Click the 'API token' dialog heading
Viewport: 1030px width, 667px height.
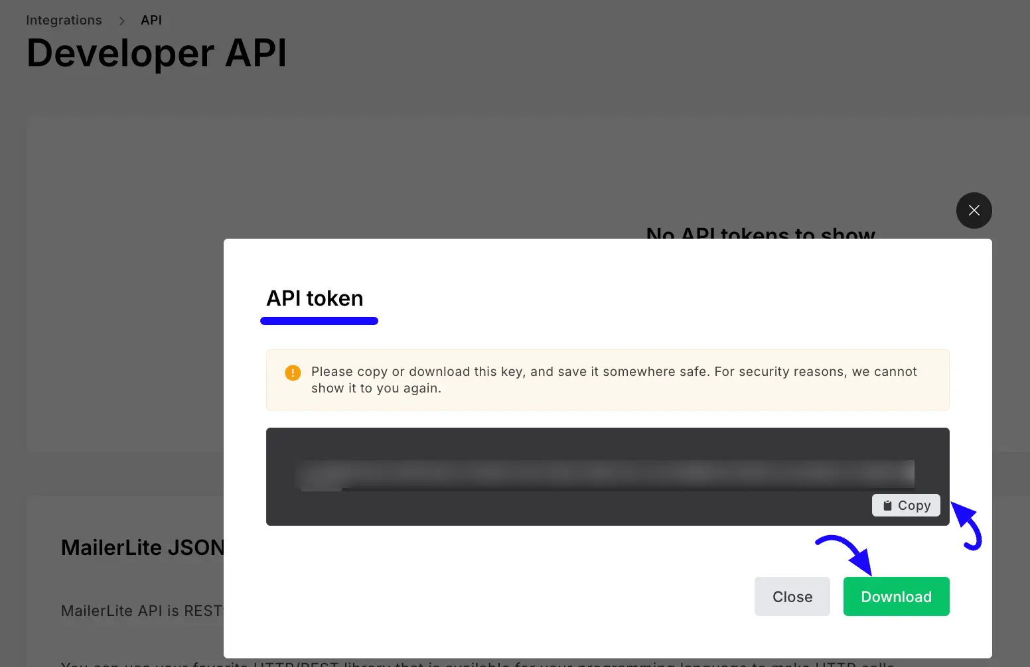(x=315, y=298)
